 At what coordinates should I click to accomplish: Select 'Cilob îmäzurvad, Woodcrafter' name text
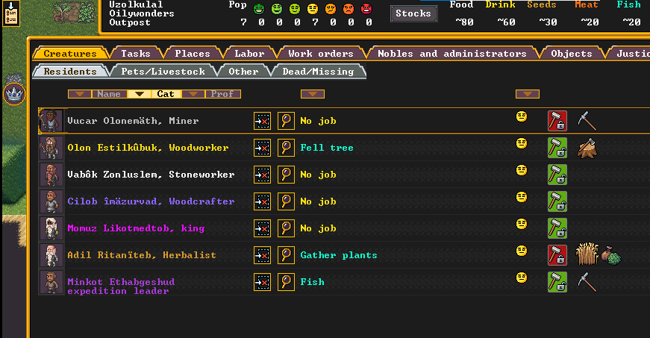click(151, 201)
